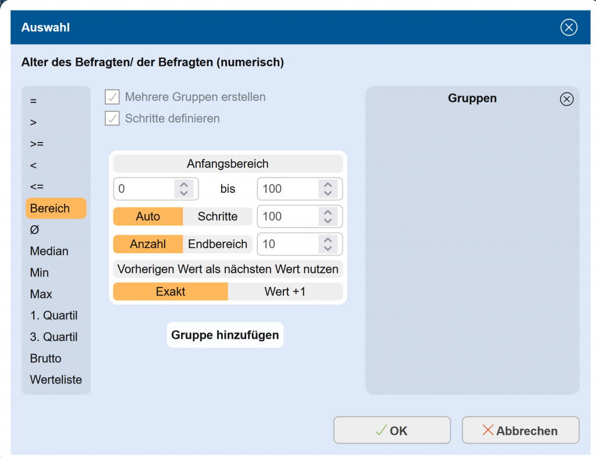Viewport: 596px width, 457px height.
Task: Increase the start range value from 0
Action: pyautogui.click(x=184, y=185)
